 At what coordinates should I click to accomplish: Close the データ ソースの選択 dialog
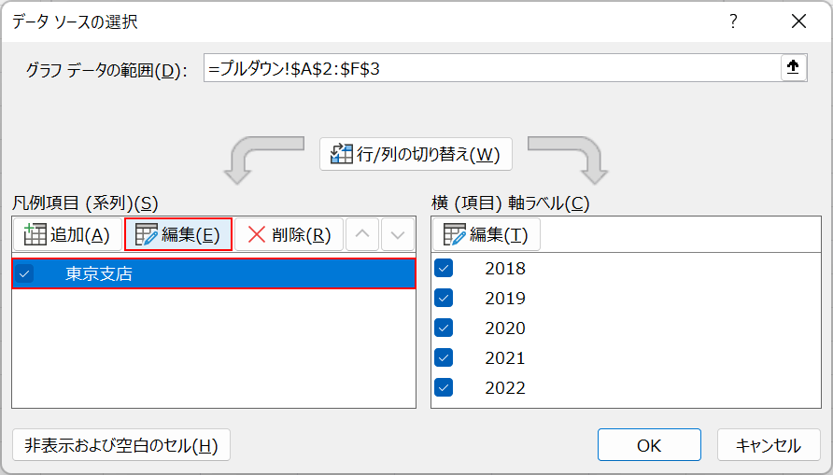798,21
